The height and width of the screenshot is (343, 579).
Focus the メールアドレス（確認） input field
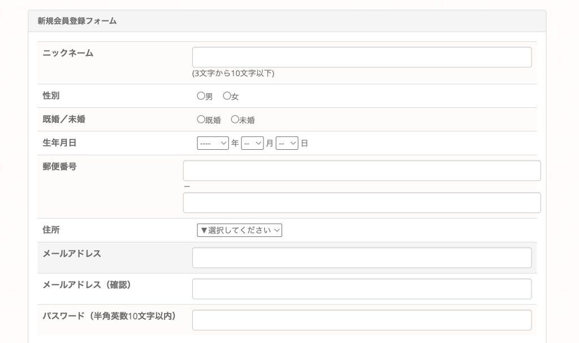(x=362, y=289)
